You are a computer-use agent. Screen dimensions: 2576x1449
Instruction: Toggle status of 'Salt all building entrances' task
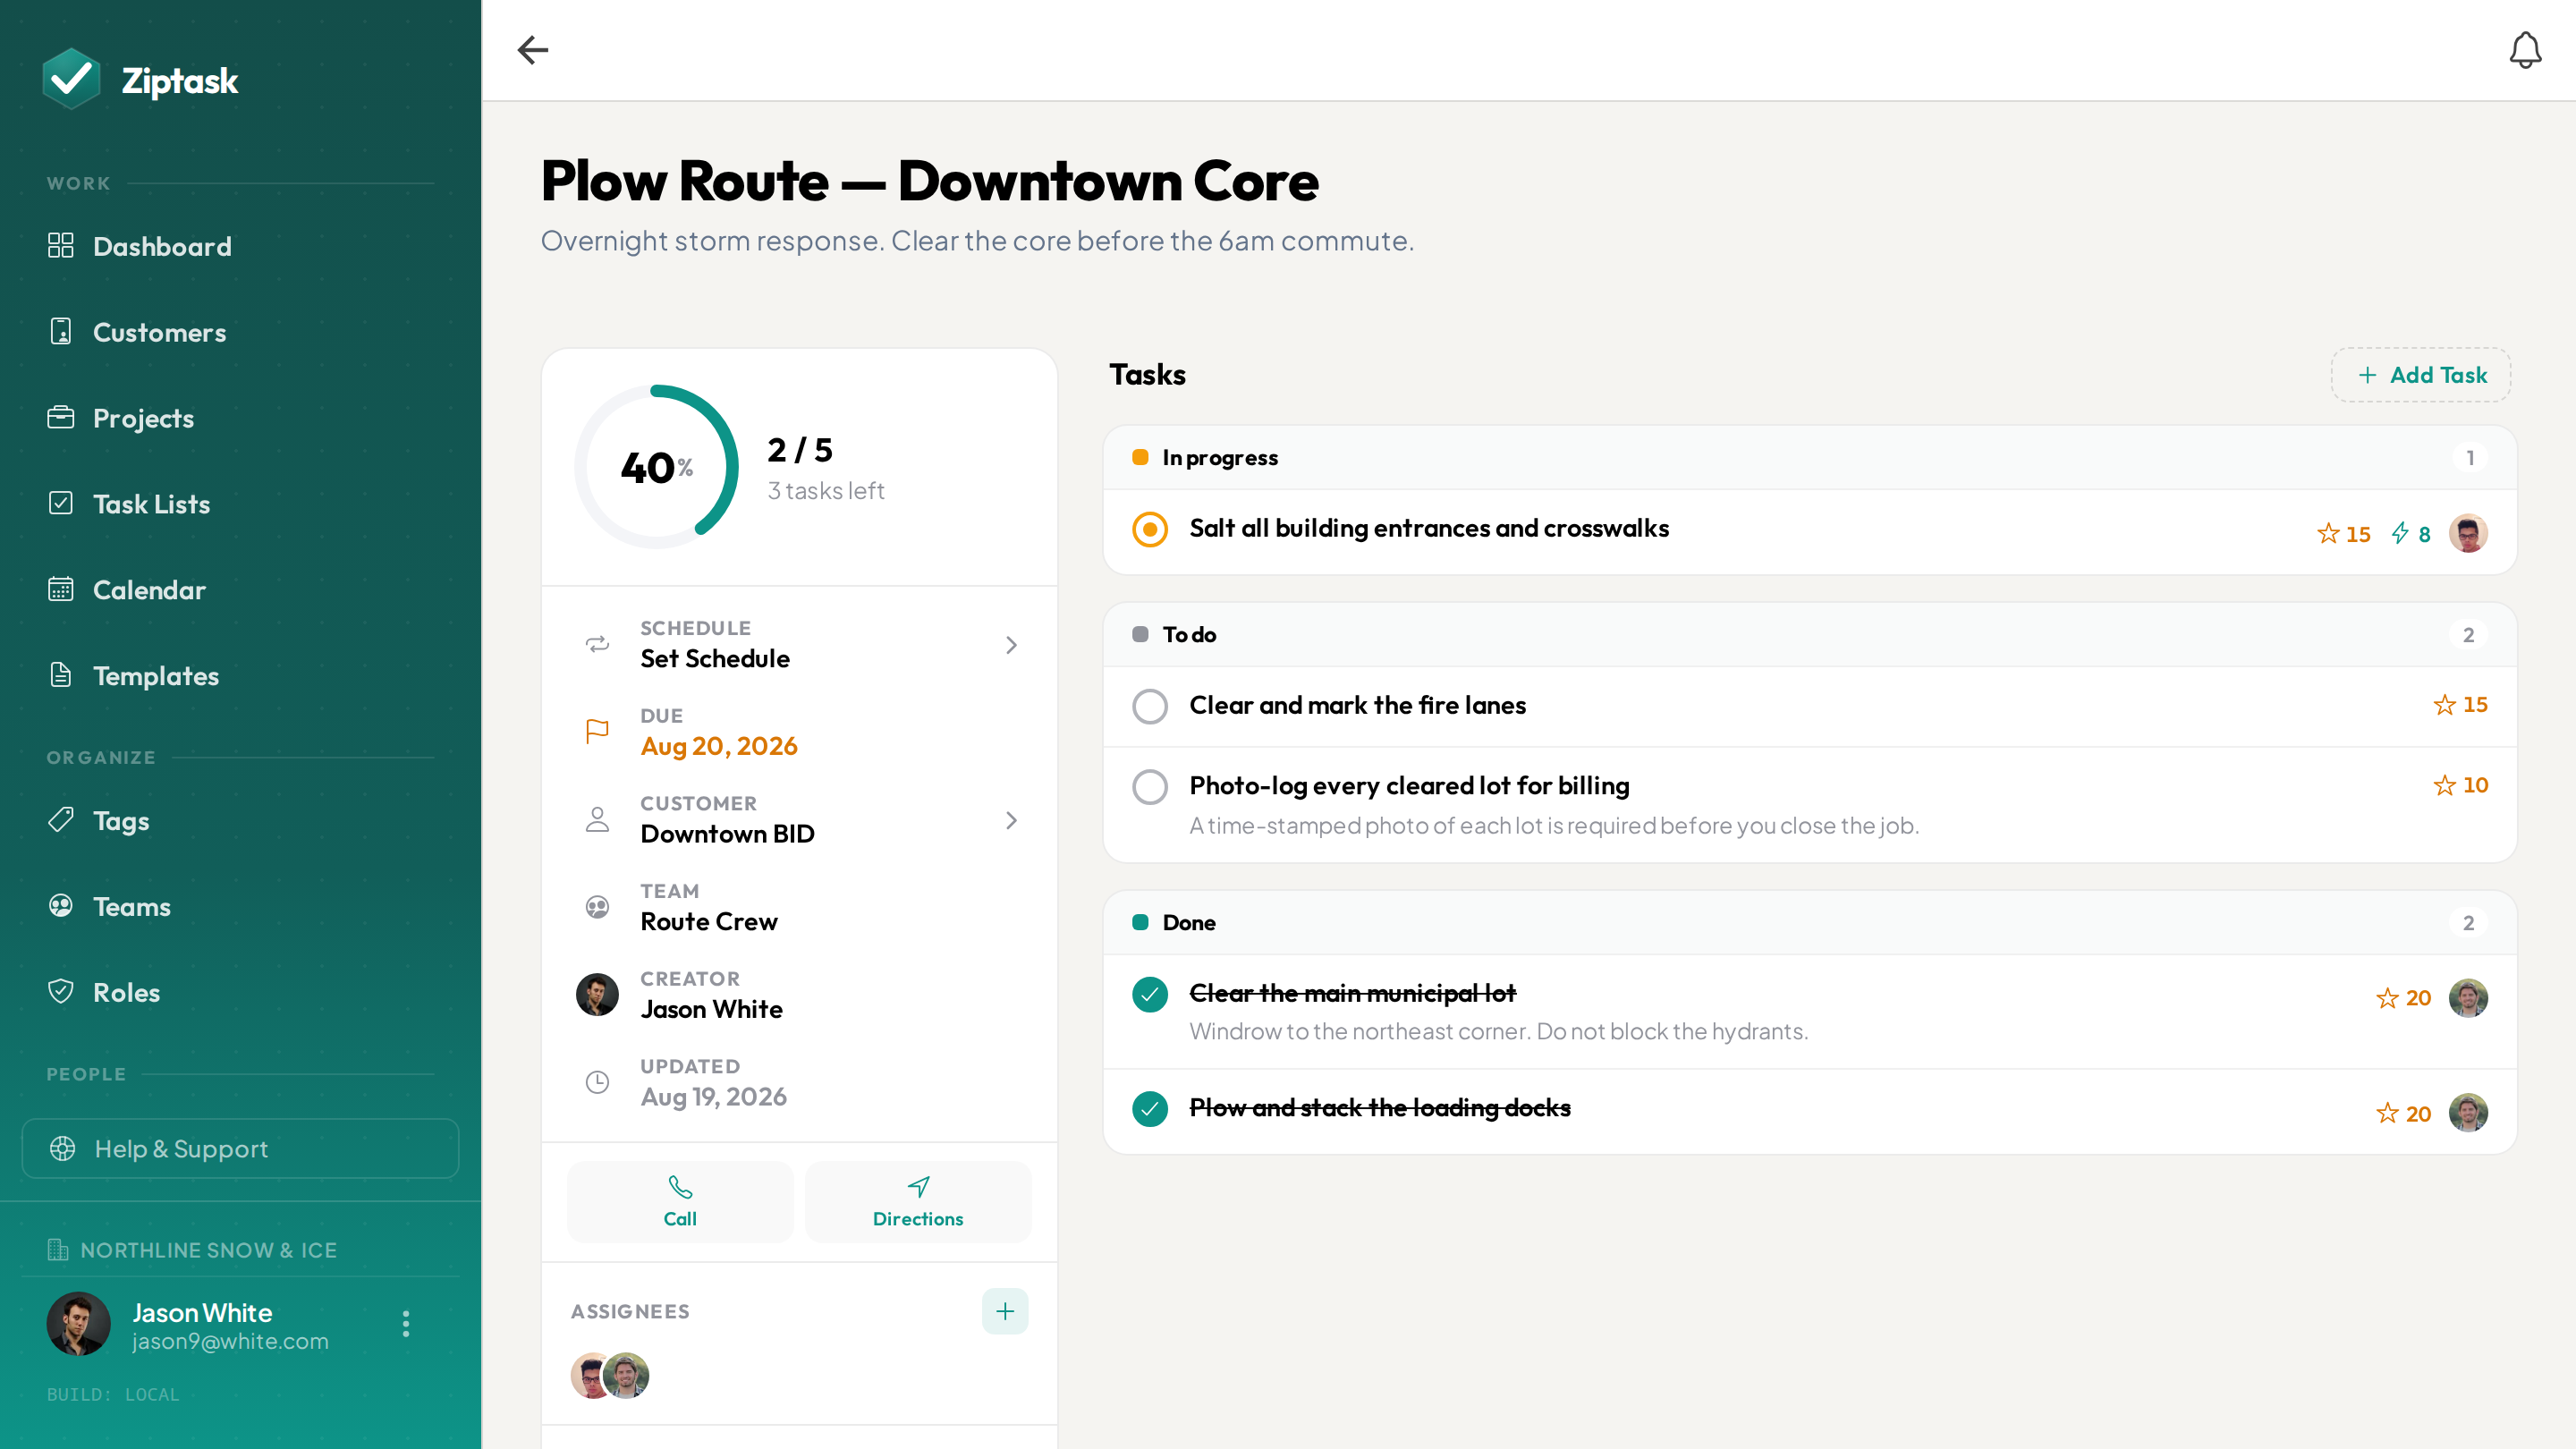point(1150,529)
